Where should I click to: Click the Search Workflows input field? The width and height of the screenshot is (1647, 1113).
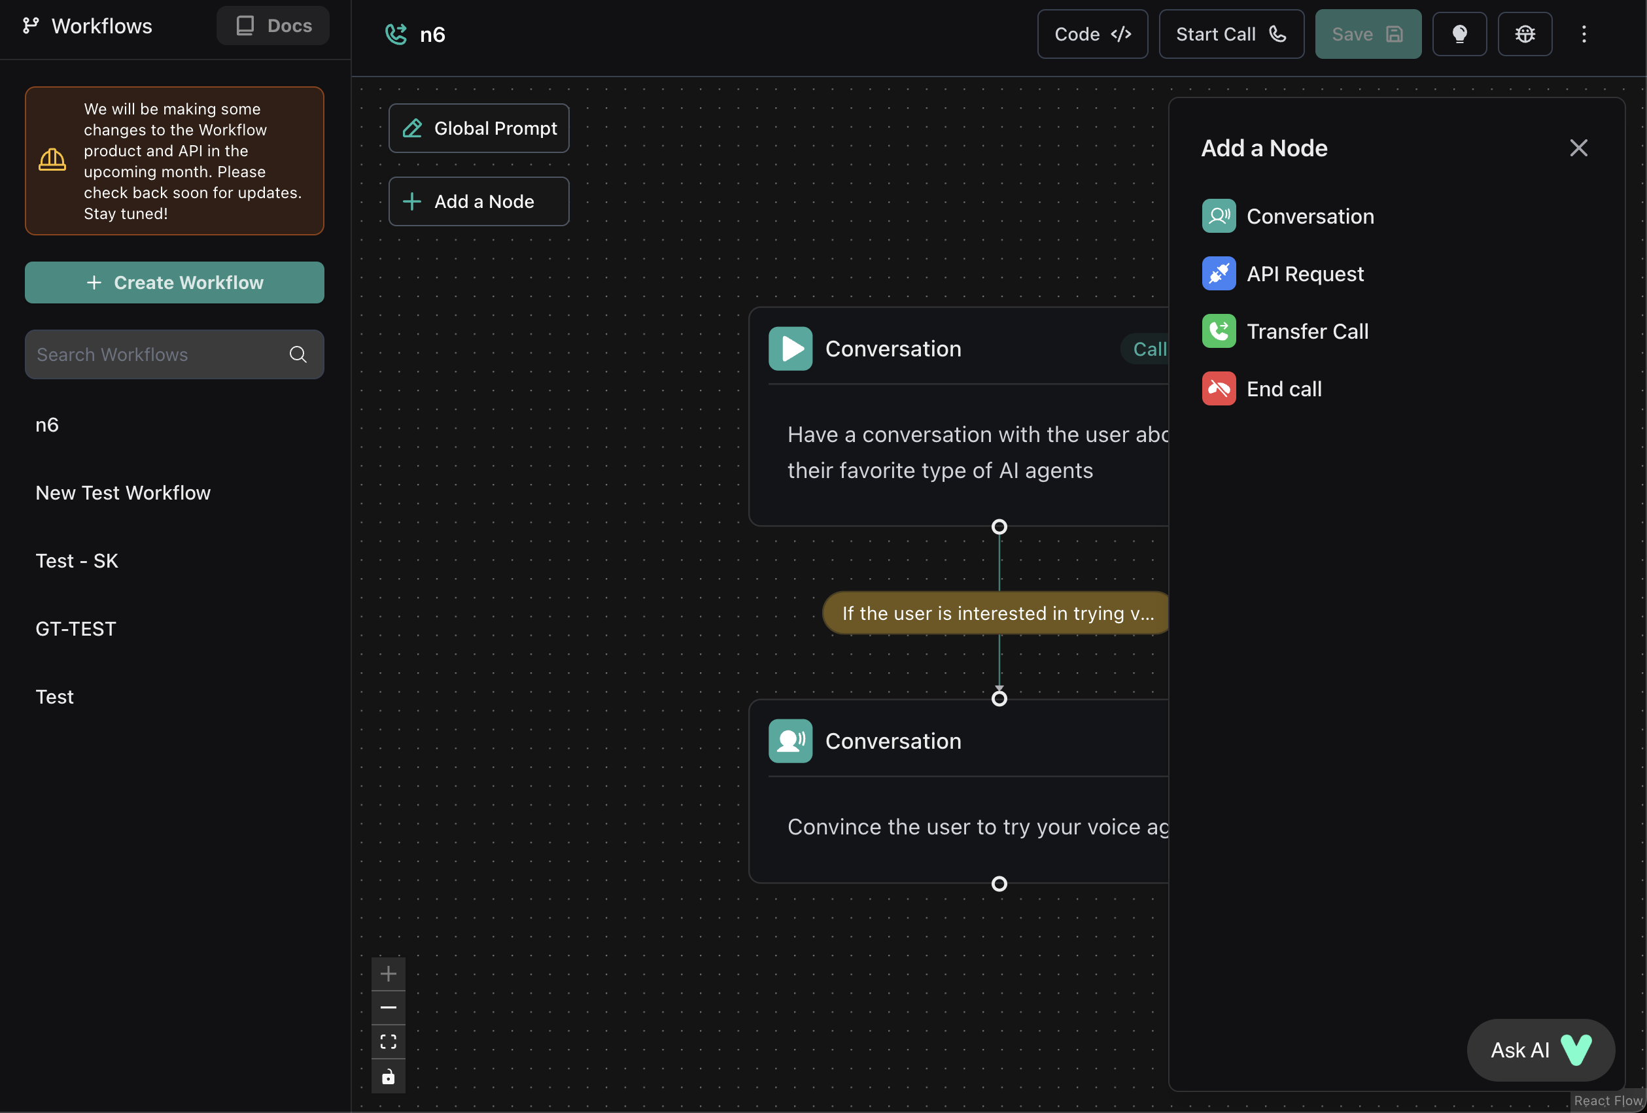point(156,354)
